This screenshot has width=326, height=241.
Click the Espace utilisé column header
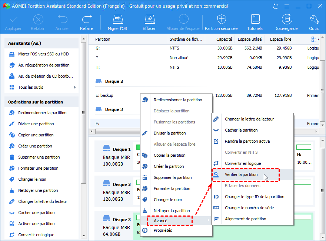tap(249, 39)
